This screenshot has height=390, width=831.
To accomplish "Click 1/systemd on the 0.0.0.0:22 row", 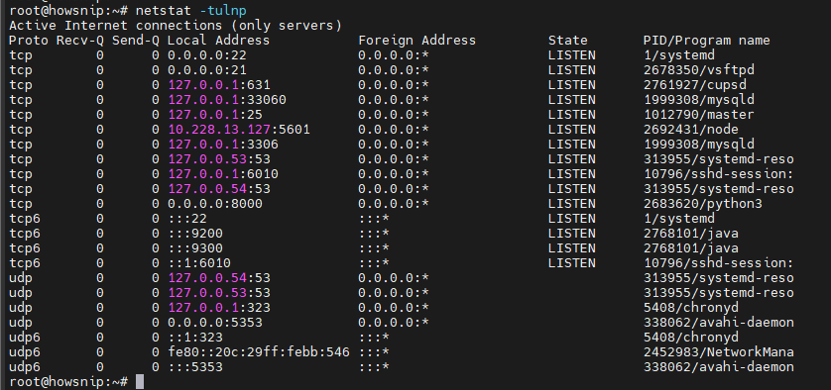I will point(679,55).
